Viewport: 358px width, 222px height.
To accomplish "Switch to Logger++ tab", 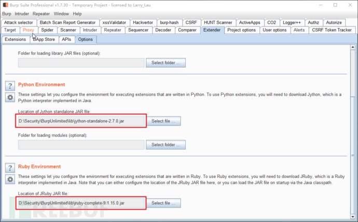I will [x=292, y=23].
